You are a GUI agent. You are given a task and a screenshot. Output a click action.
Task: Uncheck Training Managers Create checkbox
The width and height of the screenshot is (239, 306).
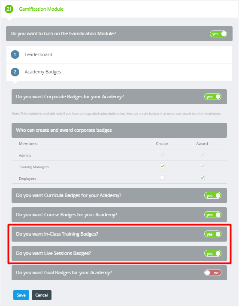point(162,166)
